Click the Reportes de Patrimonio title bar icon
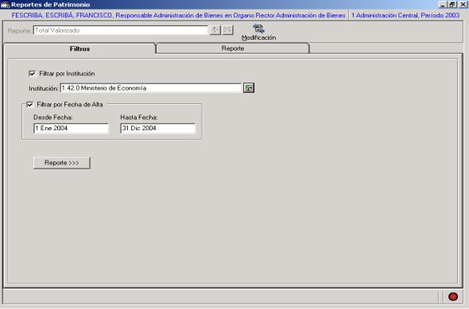 5,5
